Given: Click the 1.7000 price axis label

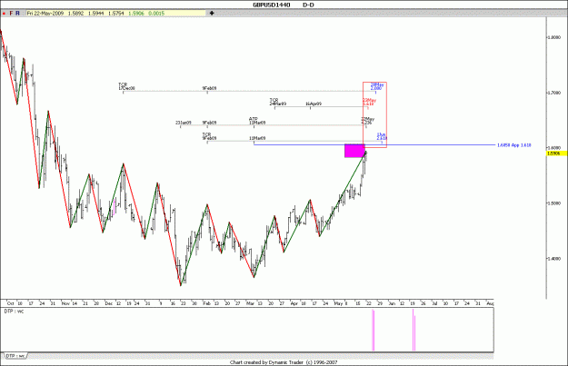Looking at the screenshot, I should (x=553, y=93).
